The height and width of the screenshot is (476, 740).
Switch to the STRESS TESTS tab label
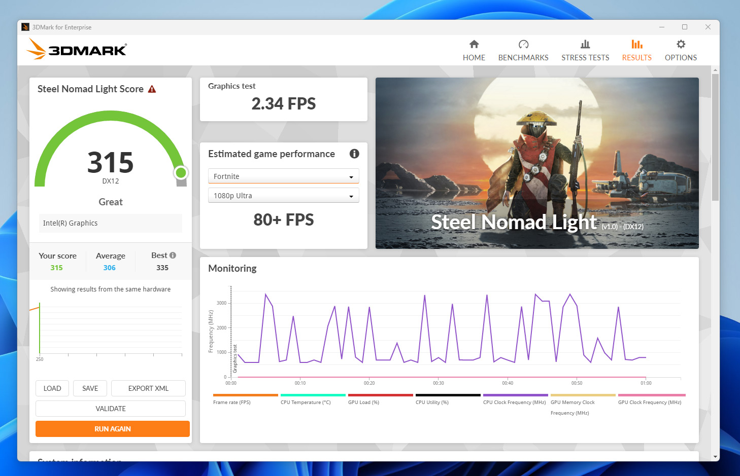point(585,58)
